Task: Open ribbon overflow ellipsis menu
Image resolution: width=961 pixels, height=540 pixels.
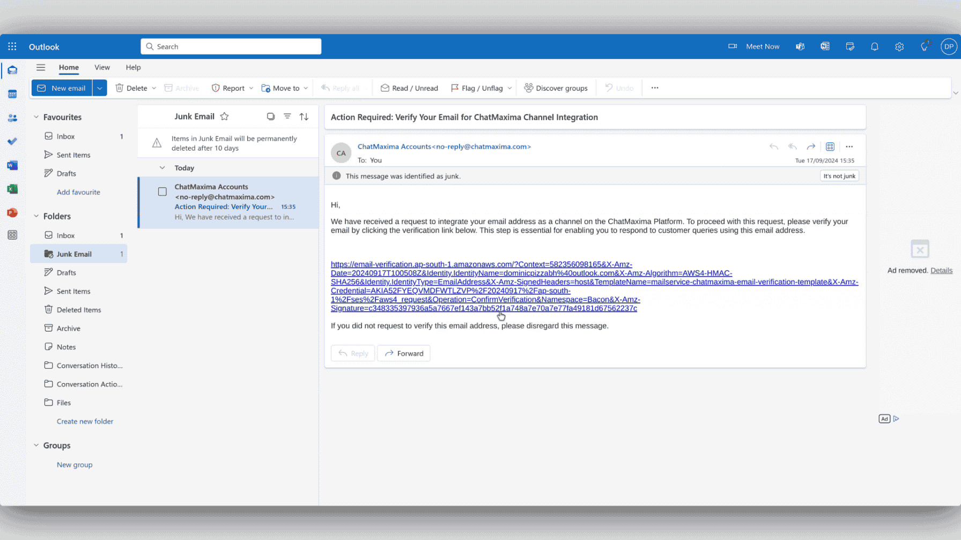Action: pyautogui.click(x=655, y=88)
